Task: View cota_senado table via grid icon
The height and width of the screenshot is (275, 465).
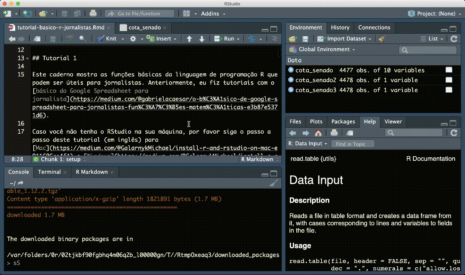Action: click(449, 70)
